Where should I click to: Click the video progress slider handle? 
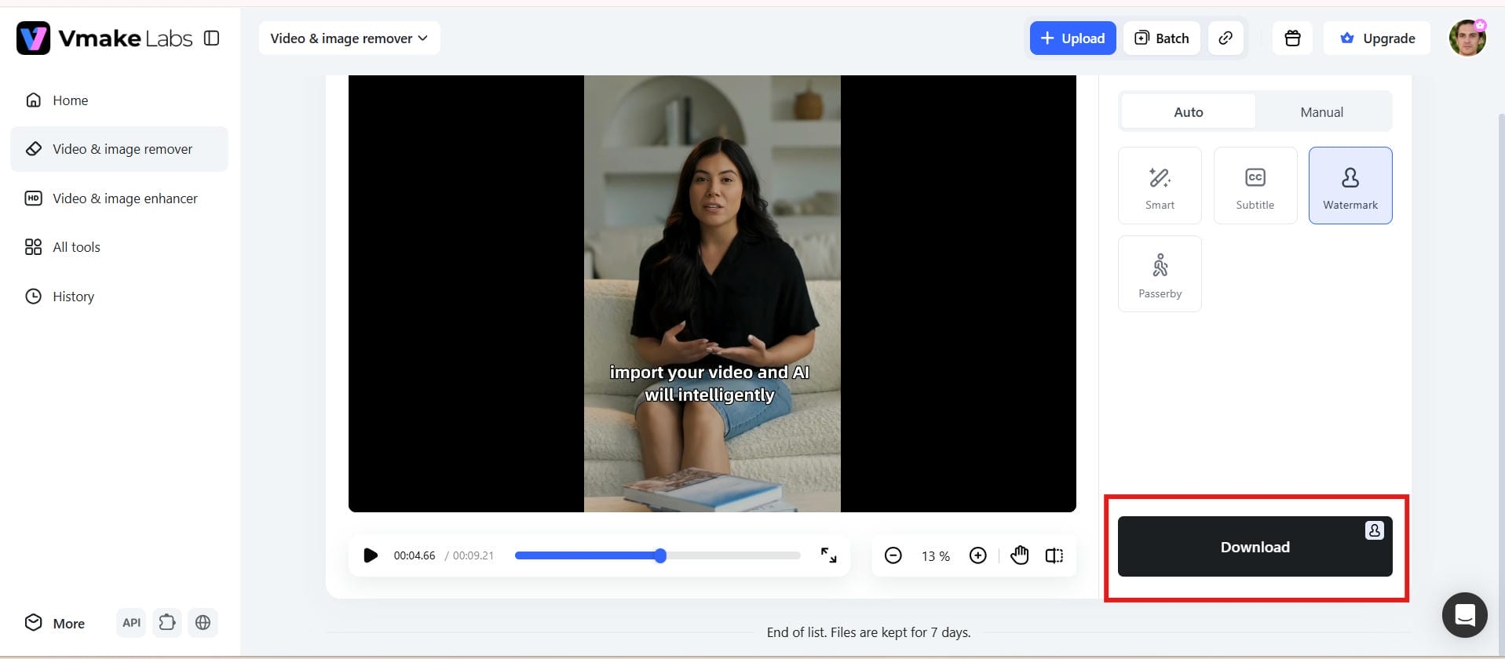pyautogui.click(x=660, y=555)
